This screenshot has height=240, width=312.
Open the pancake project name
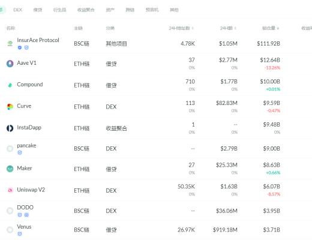[x=26, y=146]
